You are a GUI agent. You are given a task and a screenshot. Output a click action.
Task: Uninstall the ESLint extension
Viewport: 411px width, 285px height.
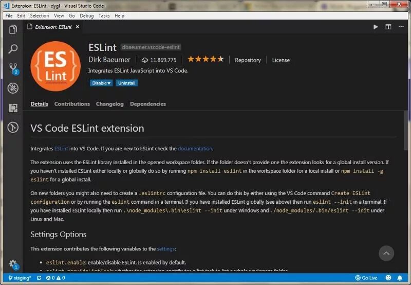click(126, 83)
